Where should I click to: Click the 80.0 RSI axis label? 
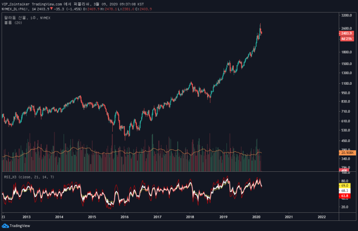(x=345, y=181)
